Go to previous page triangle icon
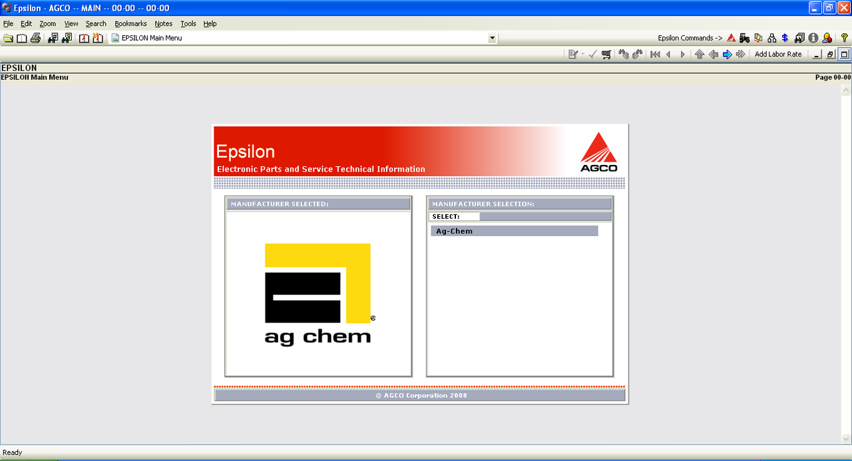Viewport: 852px width, 461px height. [x=669, y=55]
